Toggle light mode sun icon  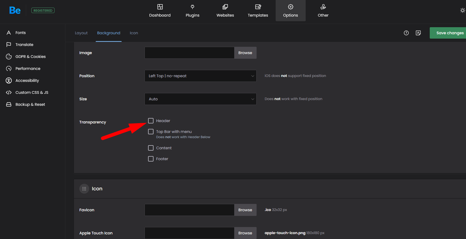[462, 10]
